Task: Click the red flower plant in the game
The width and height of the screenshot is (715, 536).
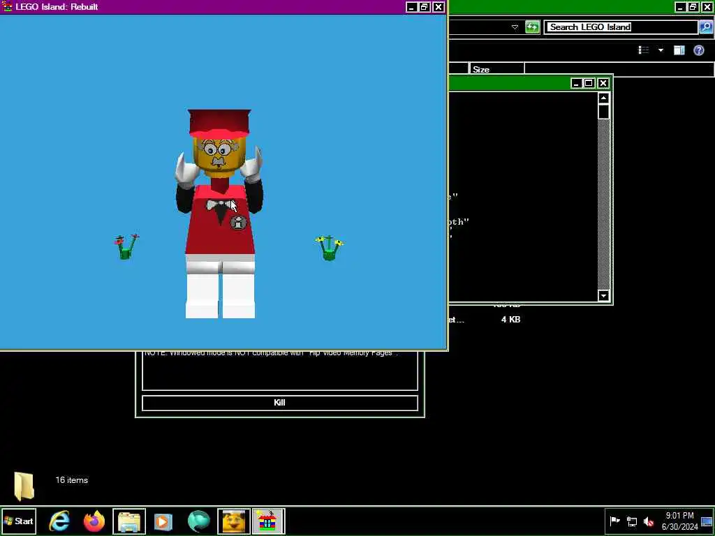Action: pyautogui.click(x=126, y=246)
